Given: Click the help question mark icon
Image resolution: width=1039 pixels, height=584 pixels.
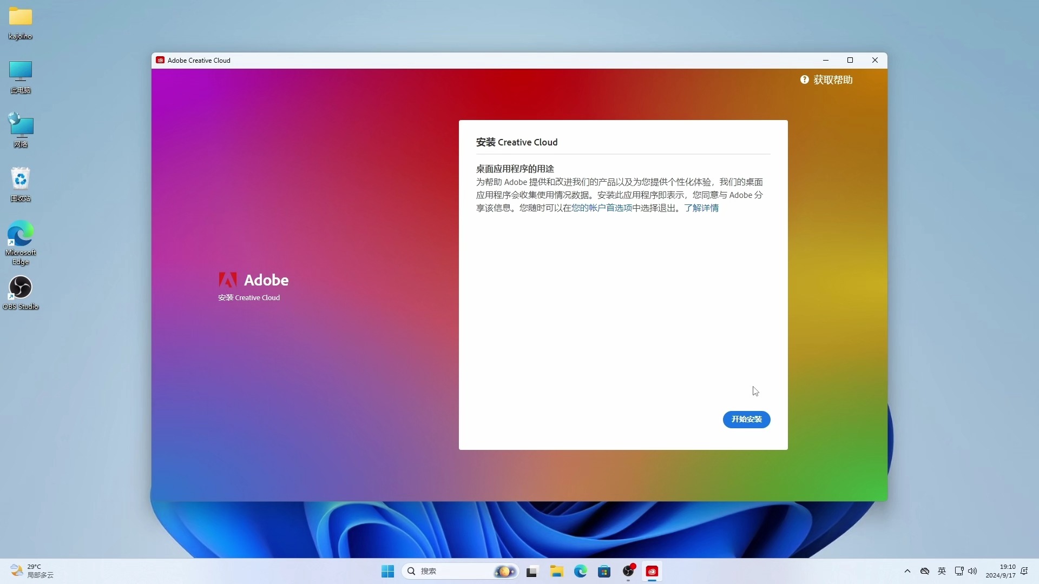Looking at the screenshot, I should coord(804,79).
